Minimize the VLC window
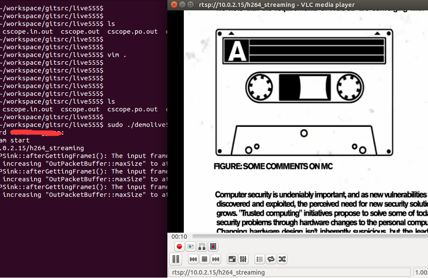Image resolution: width=428 pixels, height=278 pixels. 183,4
